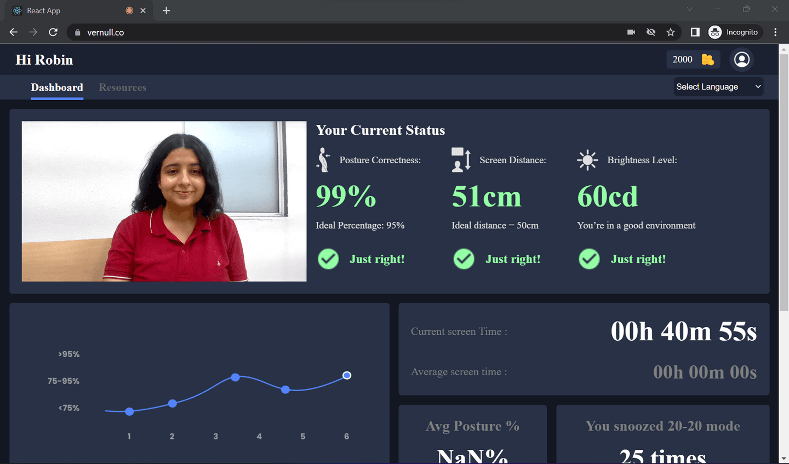Viewport: 789px width, 464px height.
Task: Click the tab search chevron
Action: 690,9
